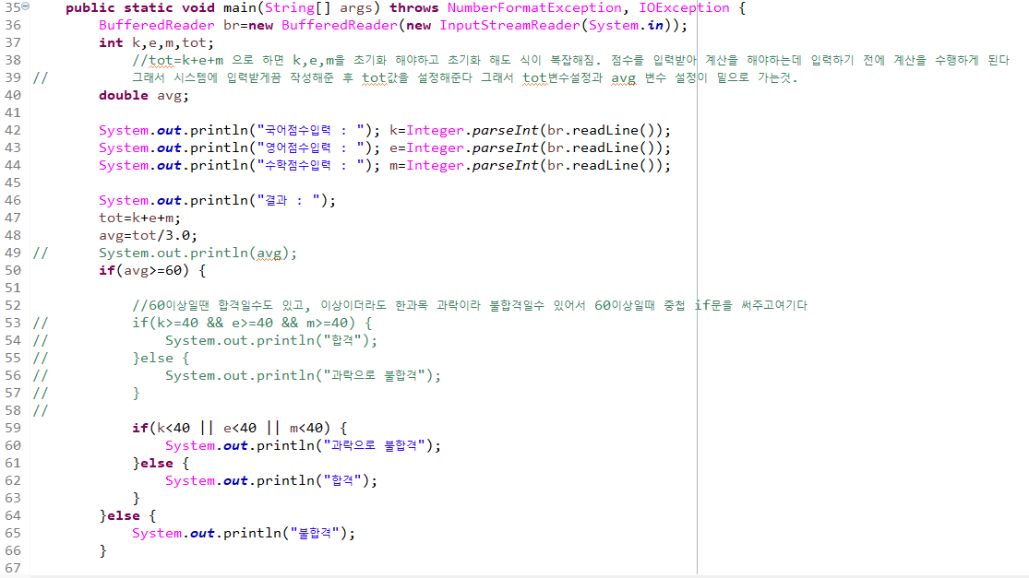
Task: Click the closing brace on line 66
Action: click(x=103, y=551)
